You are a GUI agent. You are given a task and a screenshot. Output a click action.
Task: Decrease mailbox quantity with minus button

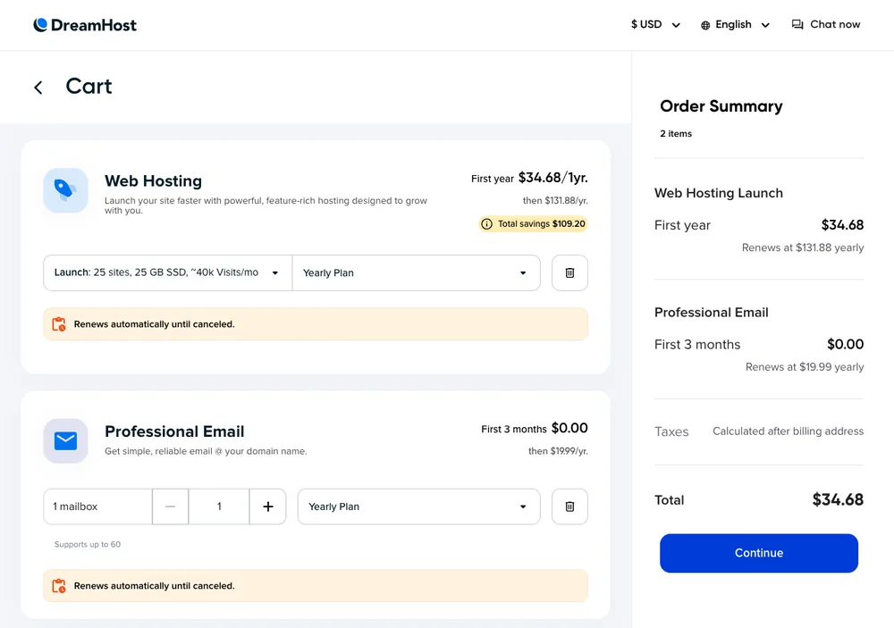(170, 507)
